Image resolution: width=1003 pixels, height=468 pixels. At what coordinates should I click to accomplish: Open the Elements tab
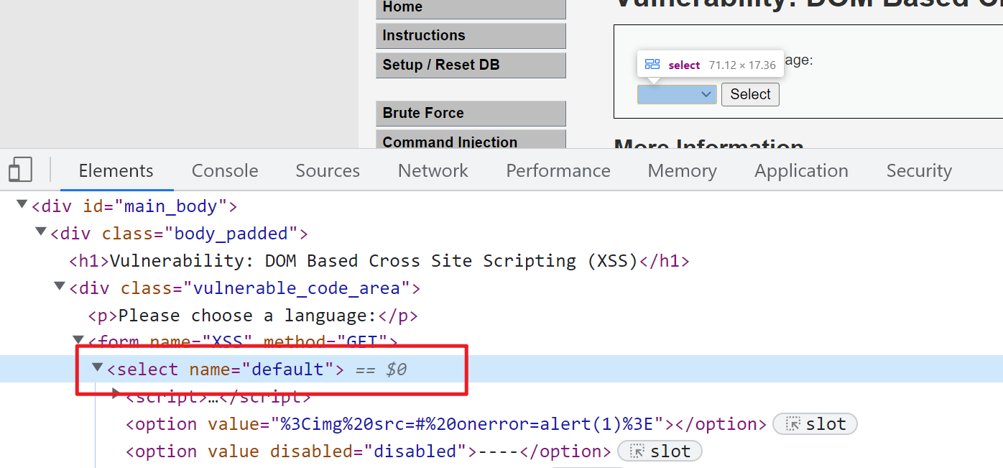(x=116, y=170)
